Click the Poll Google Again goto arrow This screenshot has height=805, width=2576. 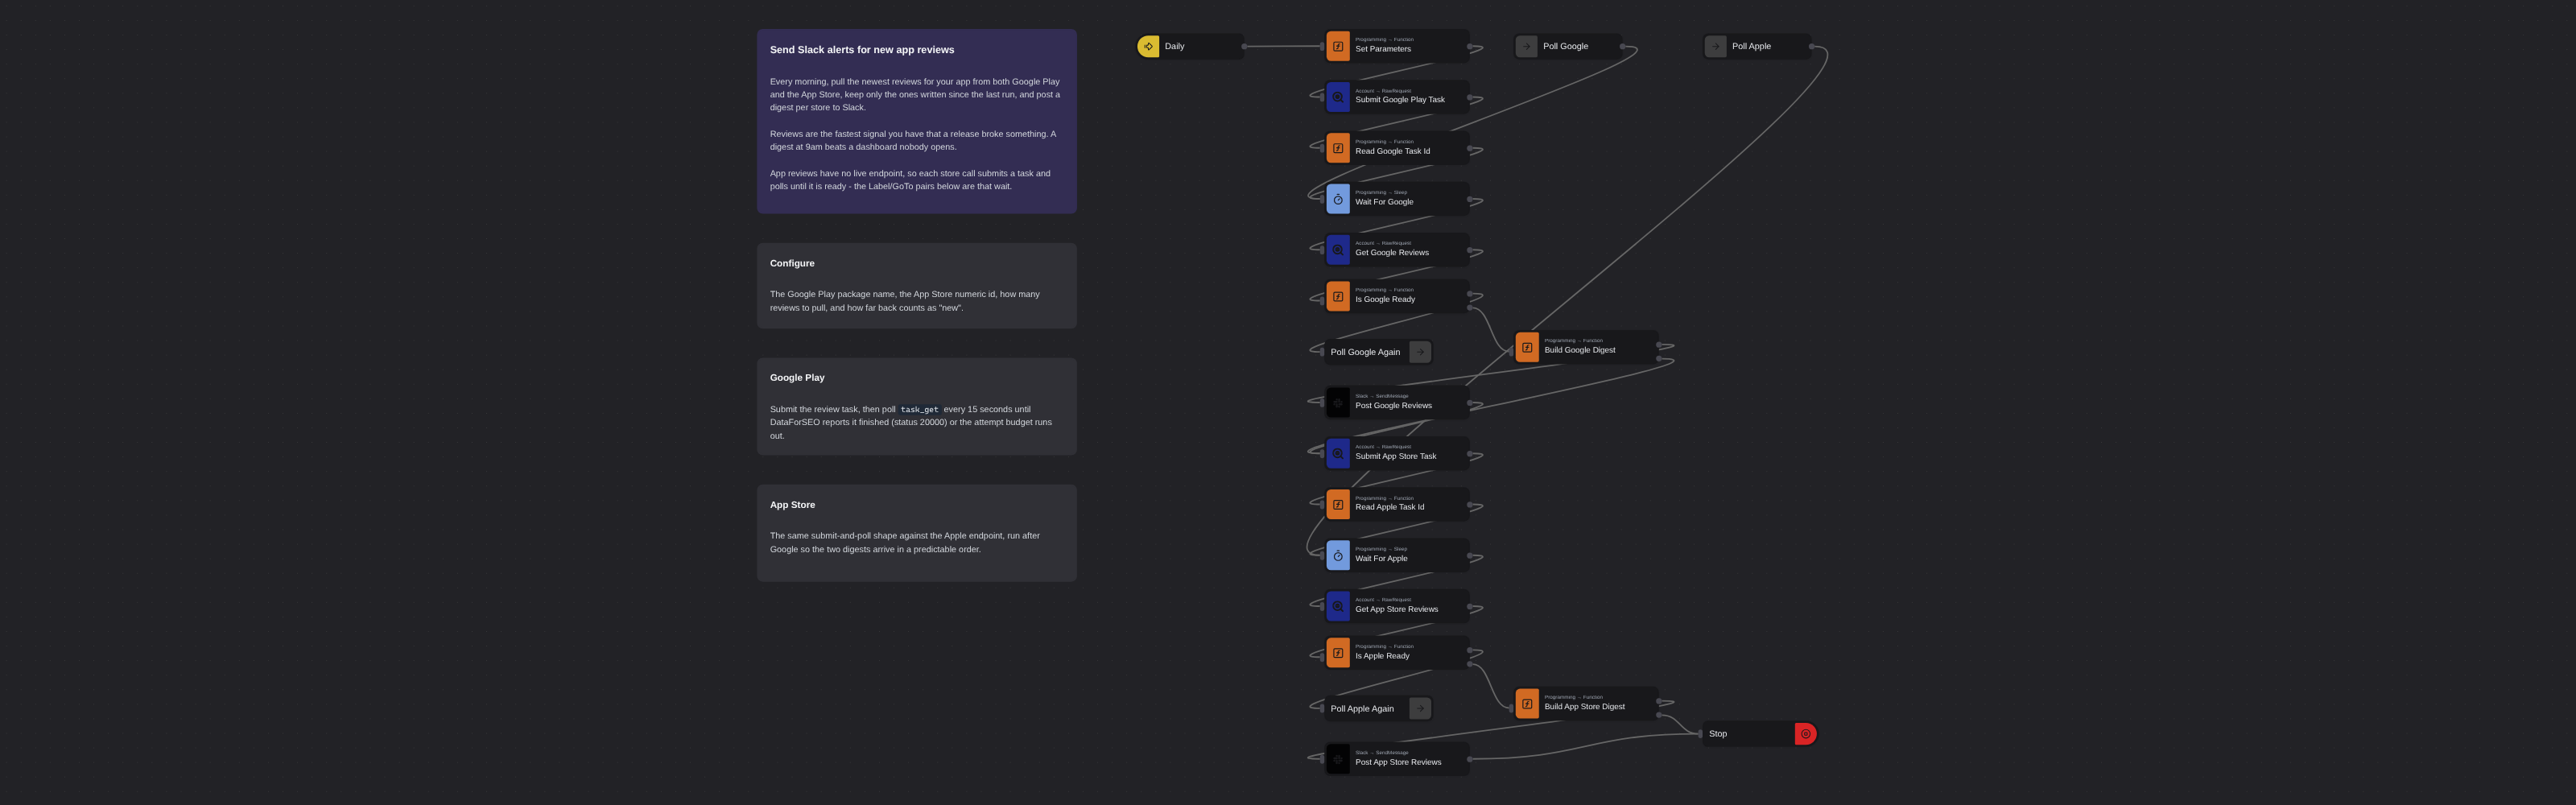click(x=1420, y=352)
